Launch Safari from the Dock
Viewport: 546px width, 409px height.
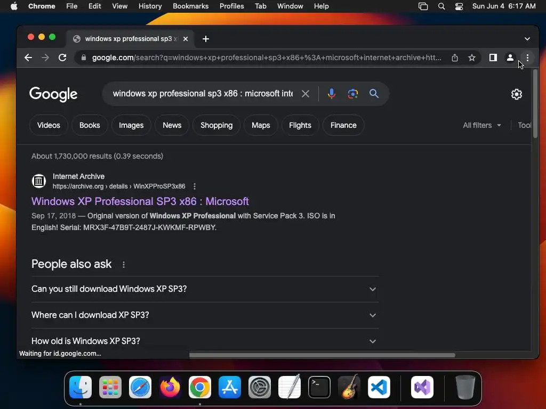(x=140, y=387)
